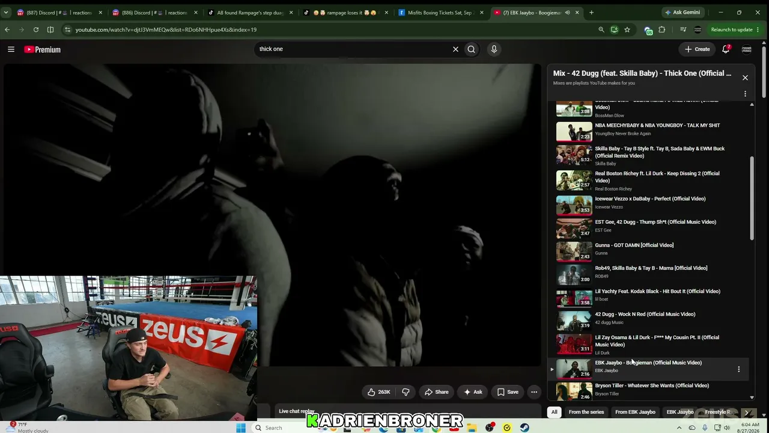Select From the series chip
This screenshot has height=433, width=769.
[586, 412]
